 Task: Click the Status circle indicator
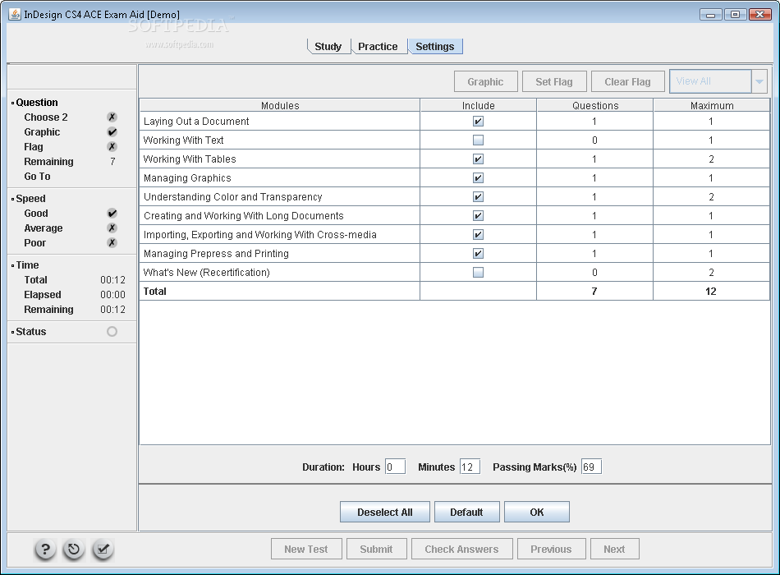pos(112,332)
